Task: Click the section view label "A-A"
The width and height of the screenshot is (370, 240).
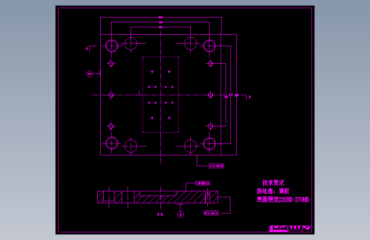Action: (160, 214)
